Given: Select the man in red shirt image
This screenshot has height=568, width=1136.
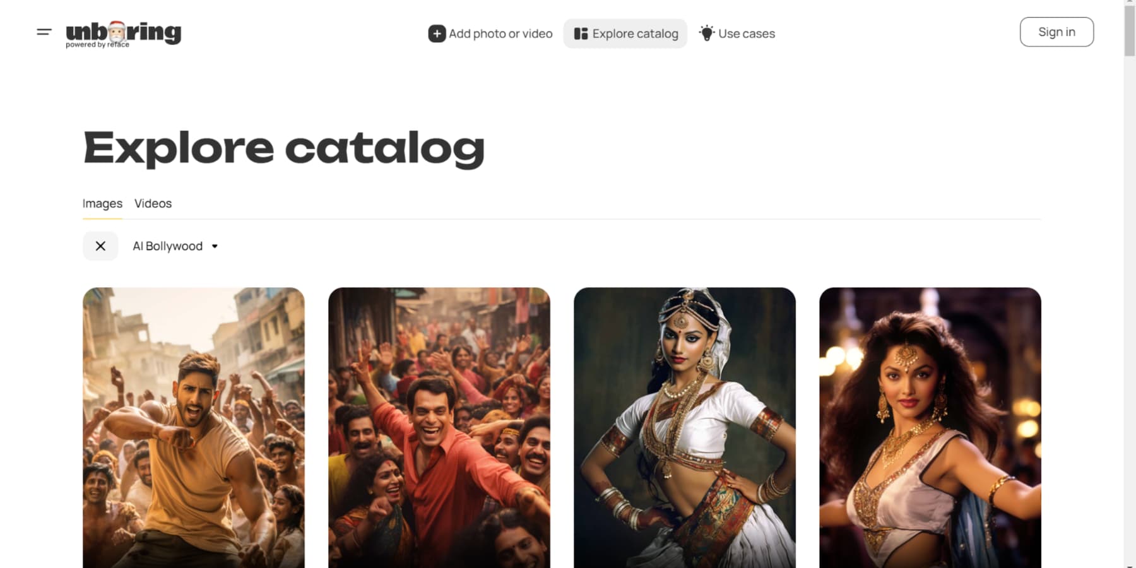Looking at the screenshot, I should pyautogui.click(x=439, y=428).
